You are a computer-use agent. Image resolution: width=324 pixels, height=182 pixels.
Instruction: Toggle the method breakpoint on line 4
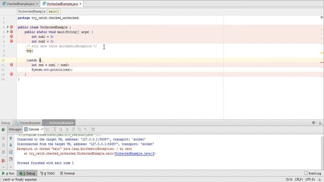coord(12,32)
